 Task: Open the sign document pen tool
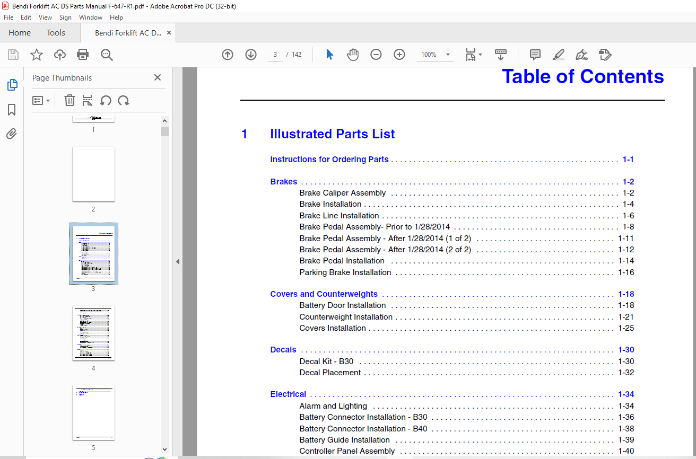pyautogui.click(x=581, y=55)
